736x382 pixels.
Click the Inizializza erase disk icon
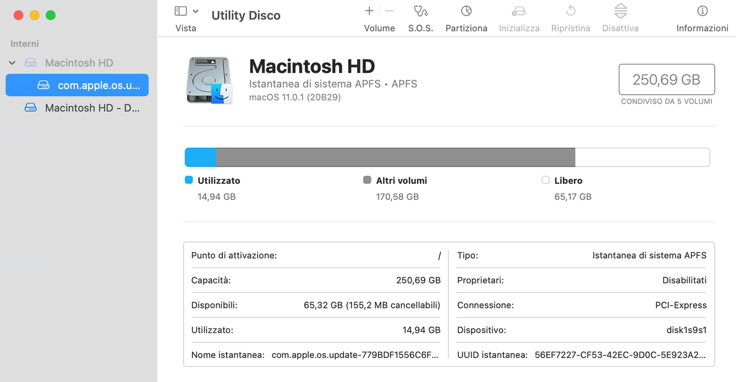519,11
